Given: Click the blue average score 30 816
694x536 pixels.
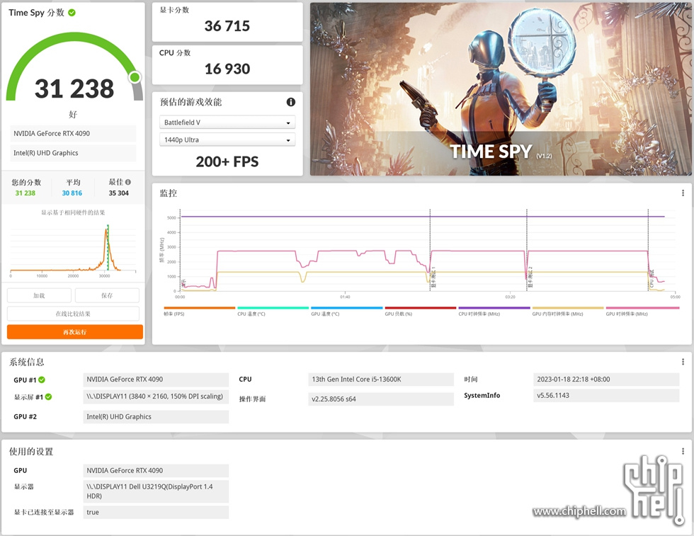Looking at the screenshot, I should [x=72, y=193].
